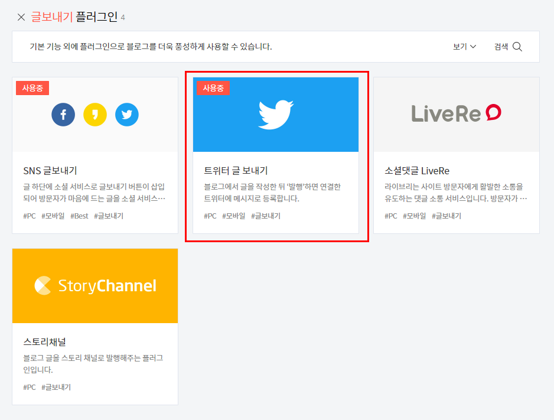554x420 pixels.
Task: Click 사용중 badge on SNS 글보내기 card
Action: [32, 88]
